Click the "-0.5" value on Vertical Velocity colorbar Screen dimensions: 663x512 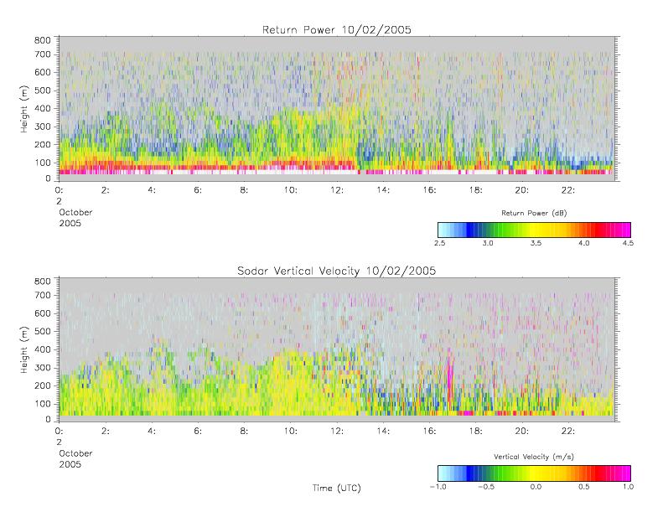click(x=486, y=487)
